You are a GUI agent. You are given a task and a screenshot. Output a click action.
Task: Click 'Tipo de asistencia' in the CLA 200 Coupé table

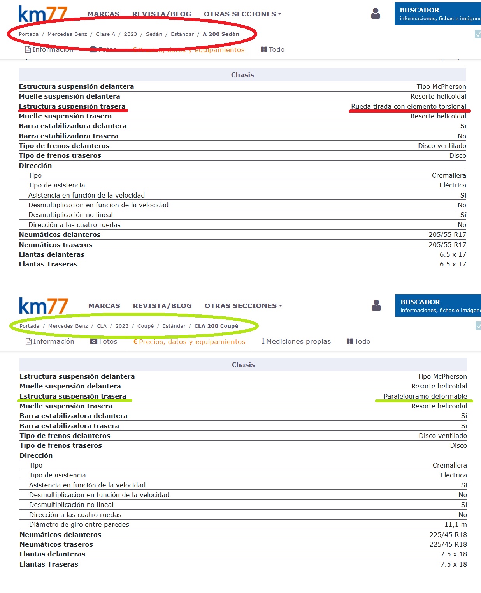coord(57,475)
